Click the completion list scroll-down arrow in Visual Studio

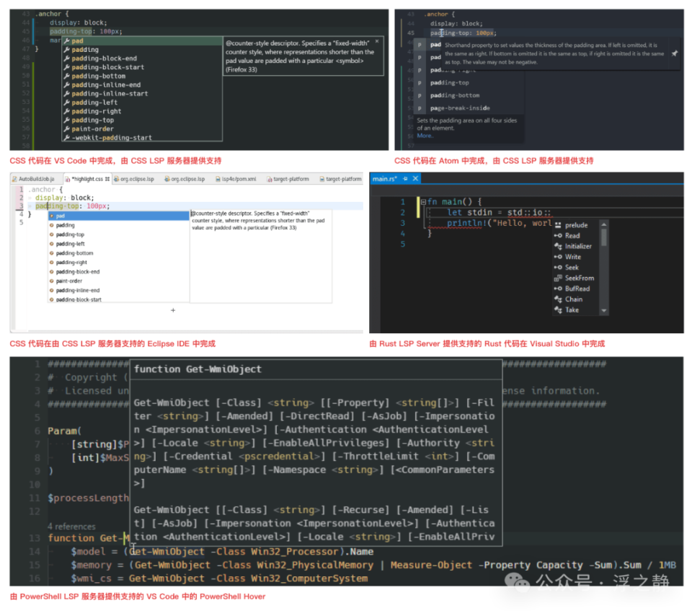tap(604, 311)
